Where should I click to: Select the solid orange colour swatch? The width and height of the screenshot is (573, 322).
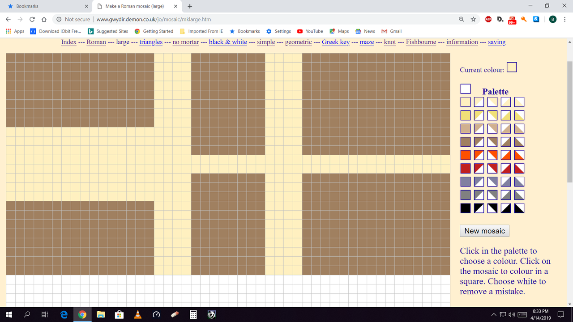466,155
